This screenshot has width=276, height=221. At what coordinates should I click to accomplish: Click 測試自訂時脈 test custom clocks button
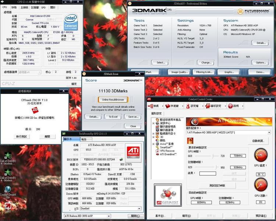tap(217, 185)
